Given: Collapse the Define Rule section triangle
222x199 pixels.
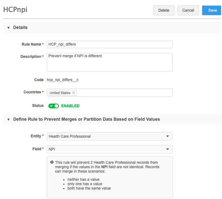Looking at the screenshot, I should (x=8, y=119).
